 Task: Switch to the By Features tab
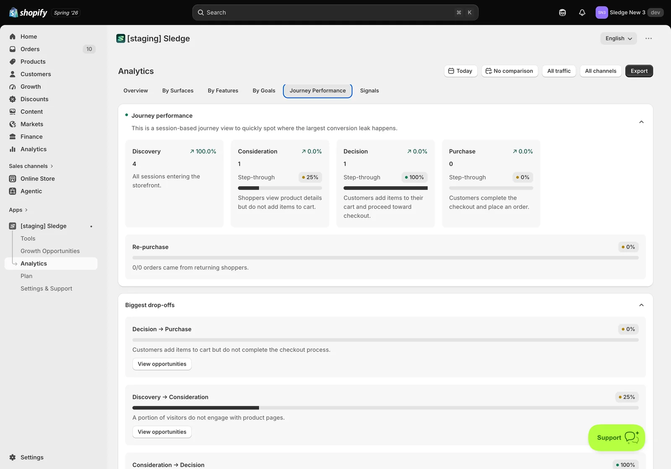(x=223, y=91)
